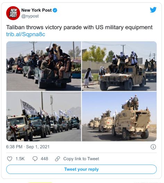This screenshot has height=183, width=164.
Task: Open photo of crowded pickup truck
Action: pyautogui.click(x=44, y=66)
